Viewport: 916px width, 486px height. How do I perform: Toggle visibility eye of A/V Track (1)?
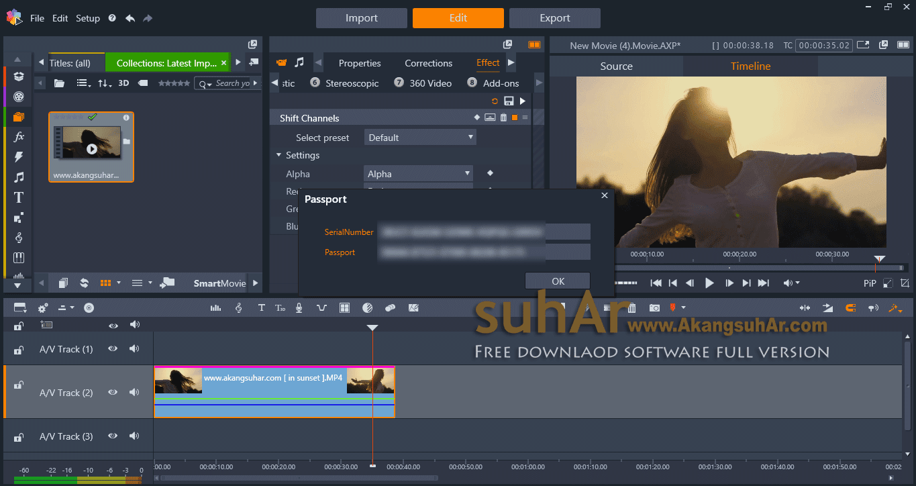click(x=113, y=349)
